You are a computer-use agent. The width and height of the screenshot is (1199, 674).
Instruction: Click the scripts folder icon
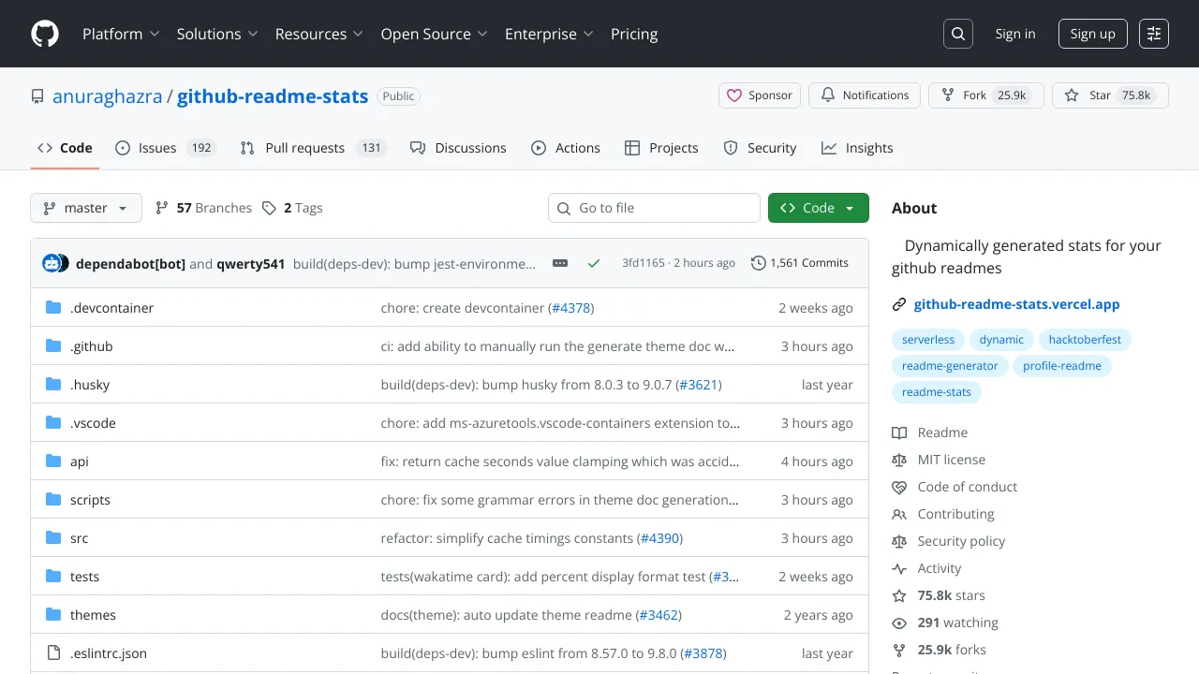click(x=53, y=499)
